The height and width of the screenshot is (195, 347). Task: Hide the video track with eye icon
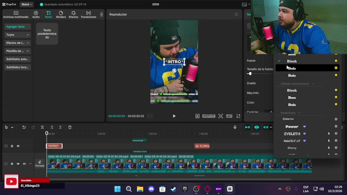coord(18,164)
